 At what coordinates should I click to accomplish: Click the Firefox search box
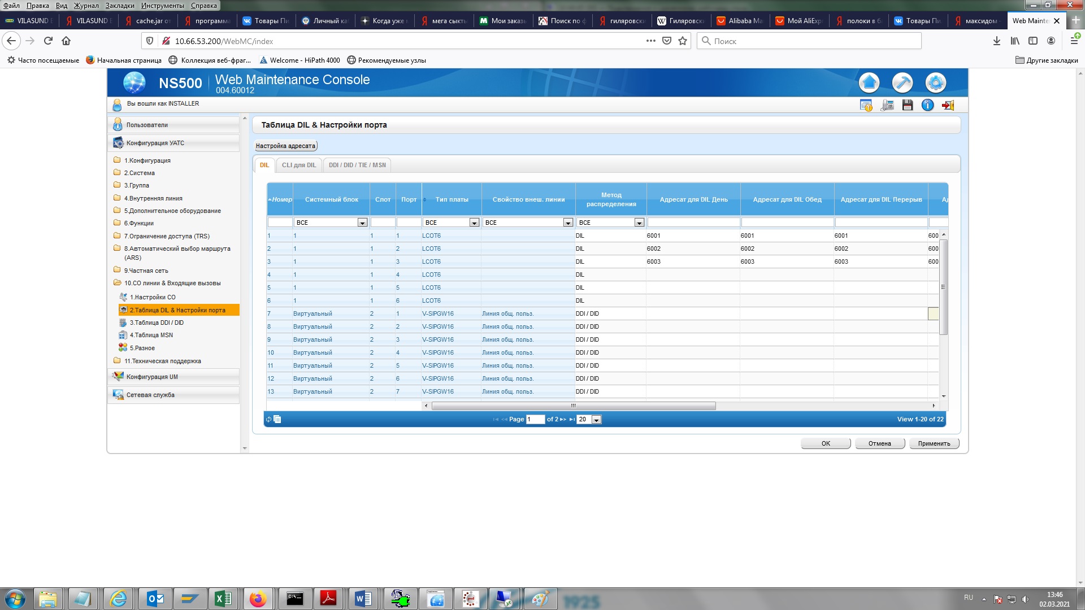pos(809,41)
